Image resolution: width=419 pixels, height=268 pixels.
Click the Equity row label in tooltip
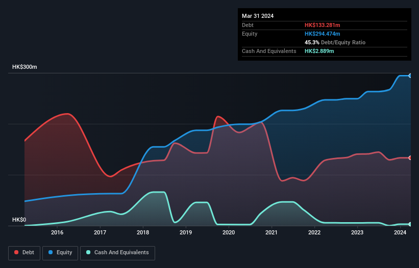pyautogui.click(x=250, y=34)
